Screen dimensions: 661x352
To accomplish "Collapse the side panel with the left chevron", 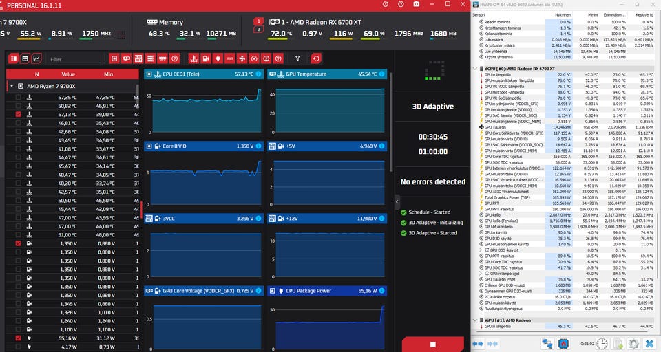I will [397, 202].
